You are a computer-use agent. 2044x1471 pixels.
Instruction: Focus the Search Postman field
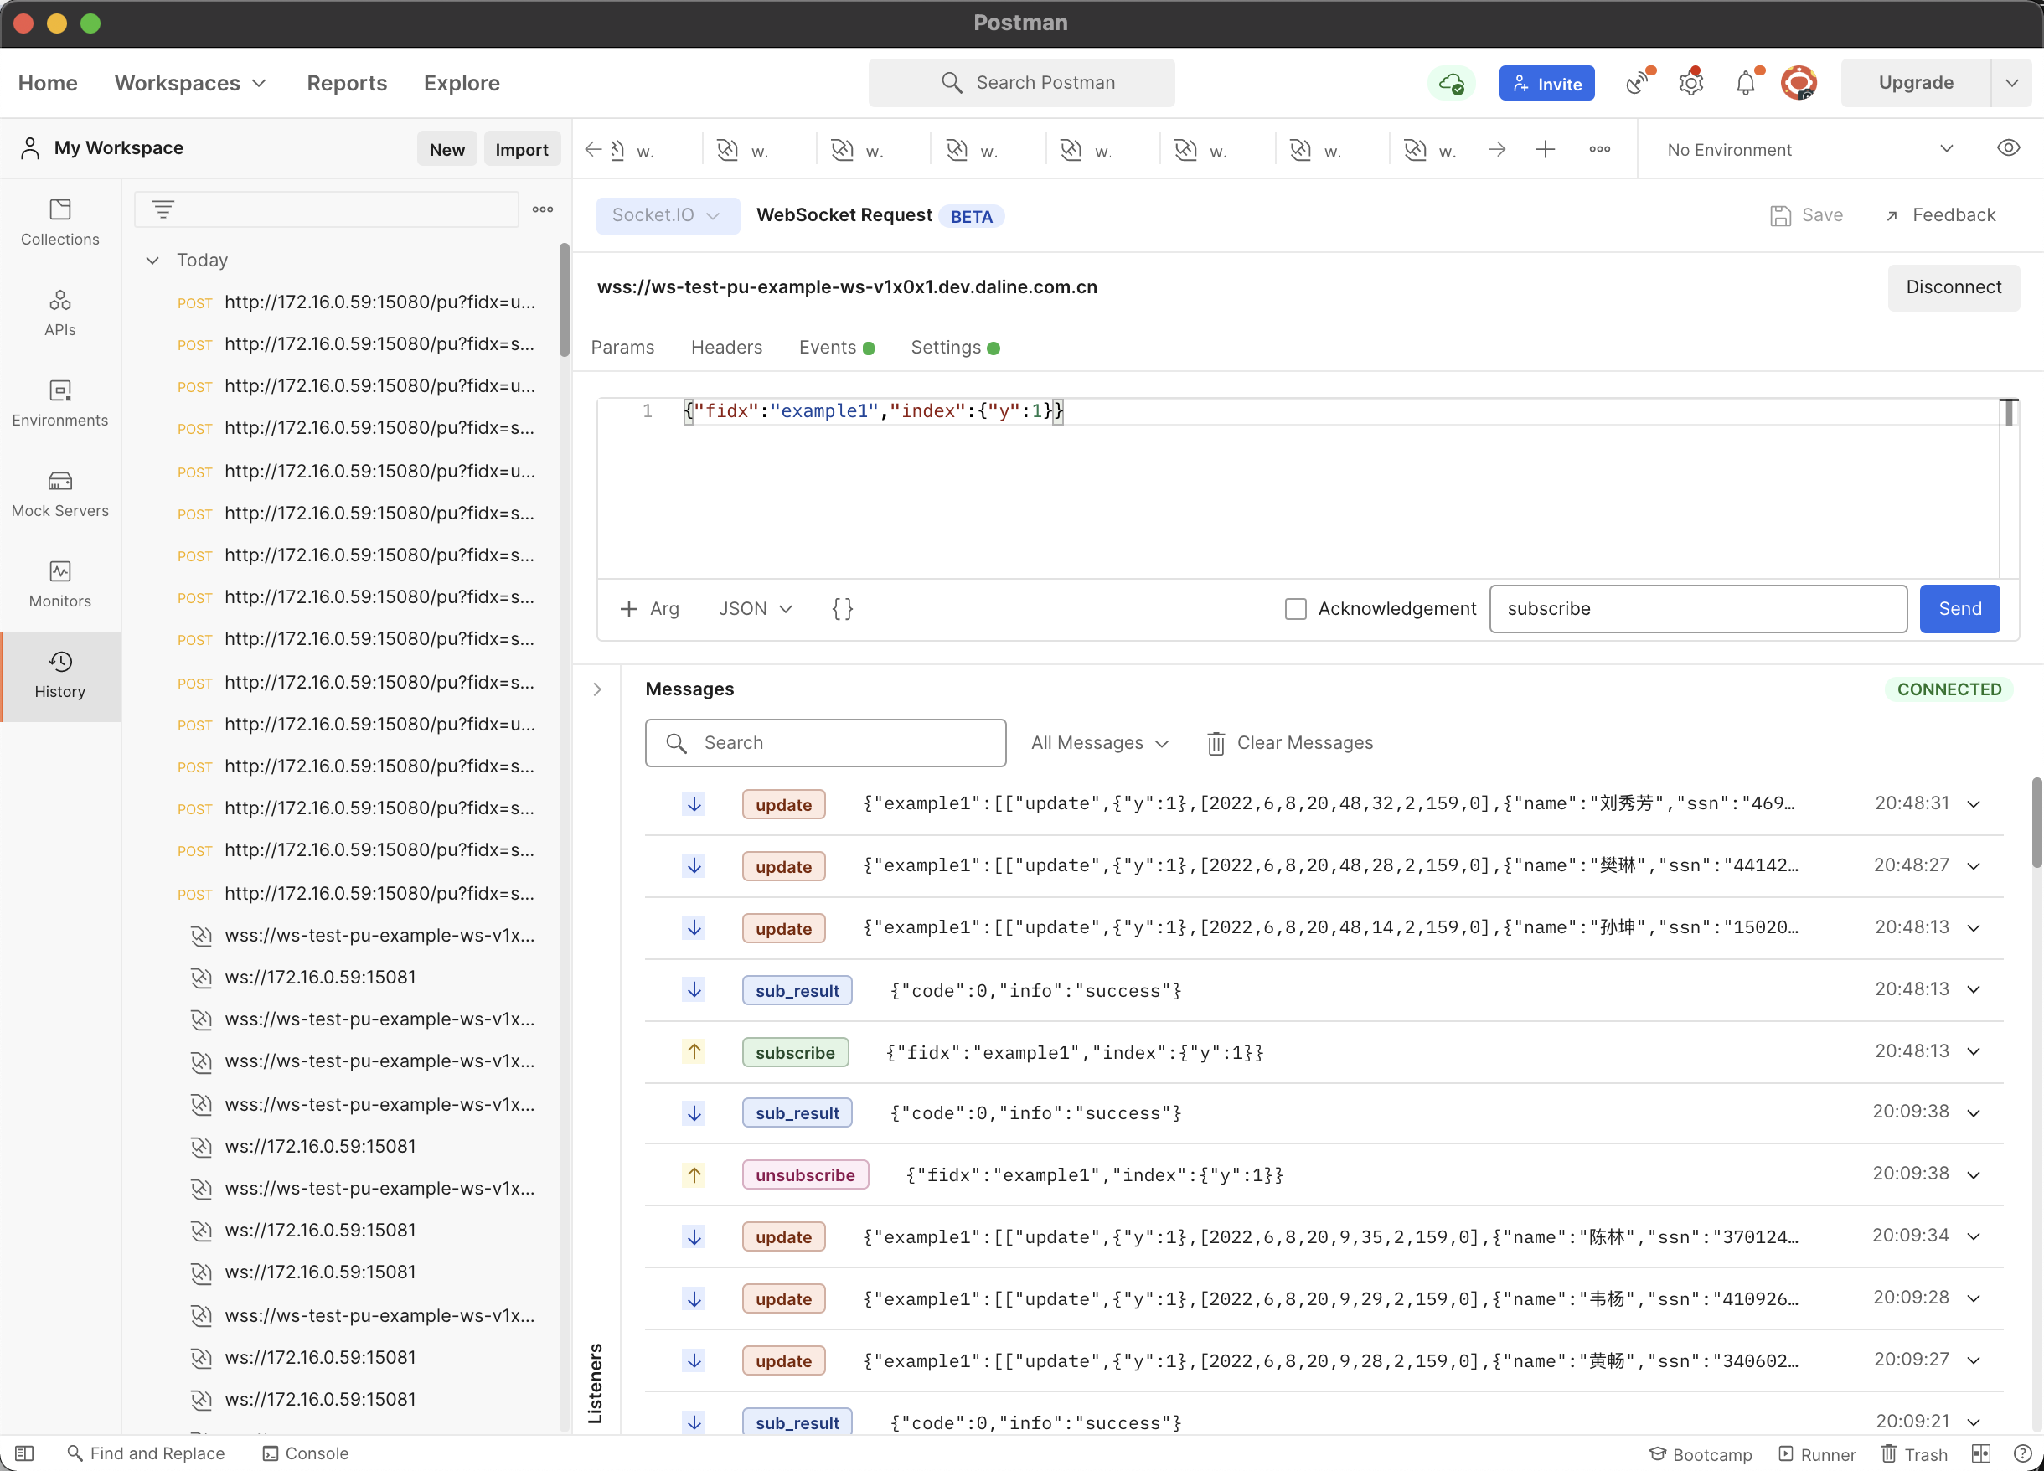tap(1021, 83)
